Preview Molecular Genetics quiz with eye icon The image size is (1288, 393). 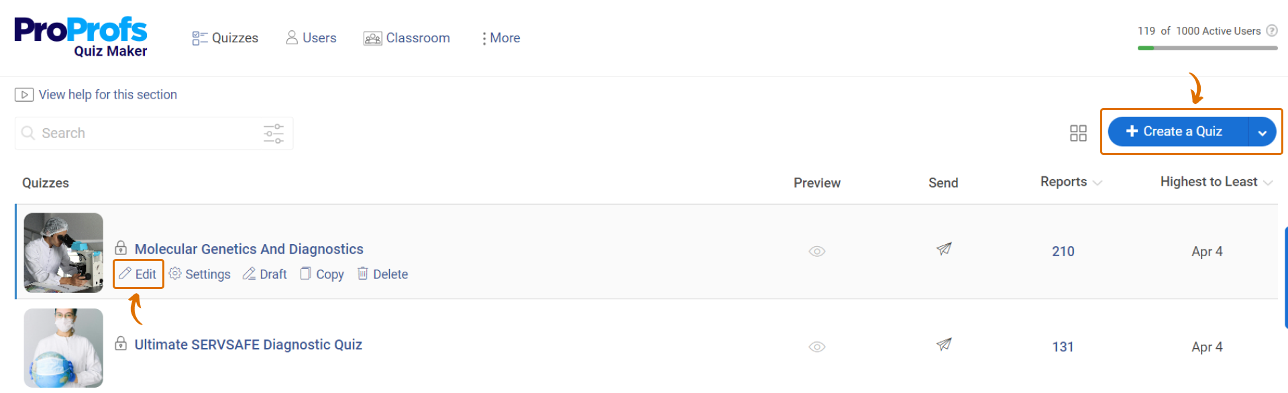coord(816,251)
